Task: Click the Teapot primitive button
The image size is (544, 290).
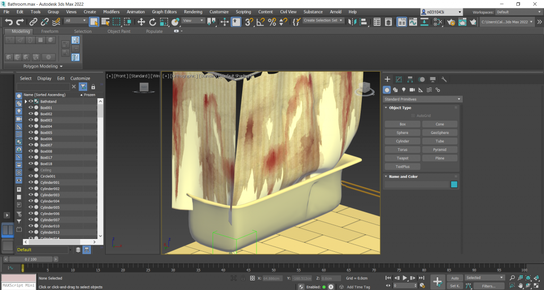Action: pyautogui.click(x=403, y=158)
